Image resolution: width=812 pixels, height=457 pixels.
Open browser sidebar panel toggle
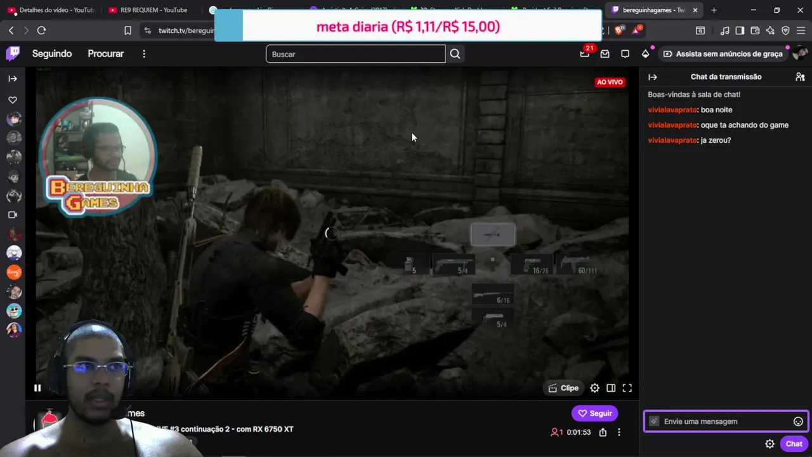coord(740,30)
